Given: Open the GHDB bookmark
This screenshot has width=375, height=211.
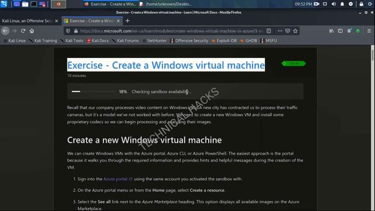Looking at the screenshot, I should [x=248, y=40].
